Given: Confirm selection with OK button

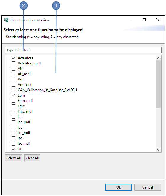Looking at the screenshot, I should click(119, 187).
